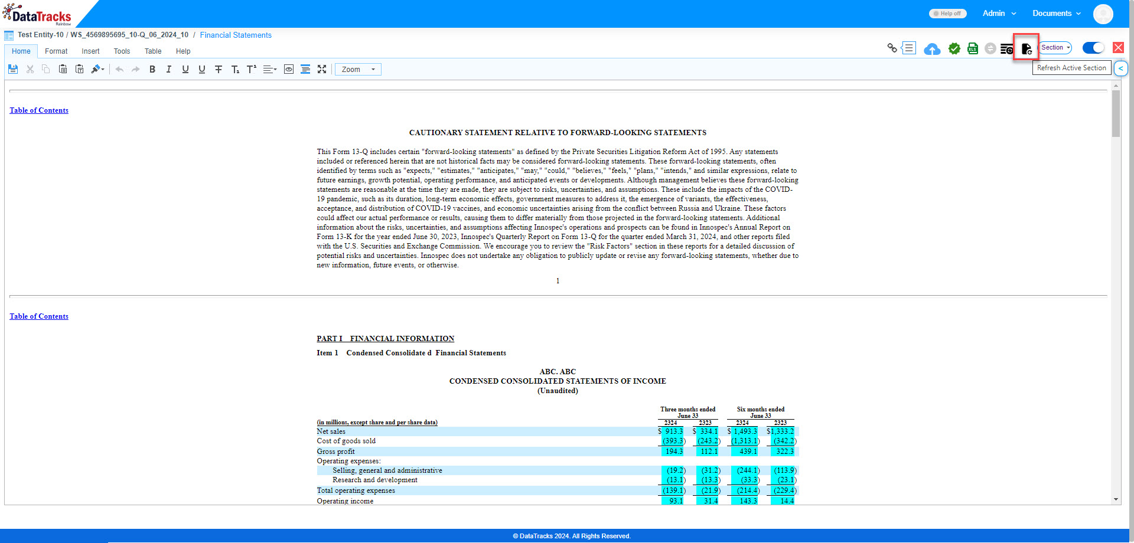Toggle single Underline formatting

point(185,70)
